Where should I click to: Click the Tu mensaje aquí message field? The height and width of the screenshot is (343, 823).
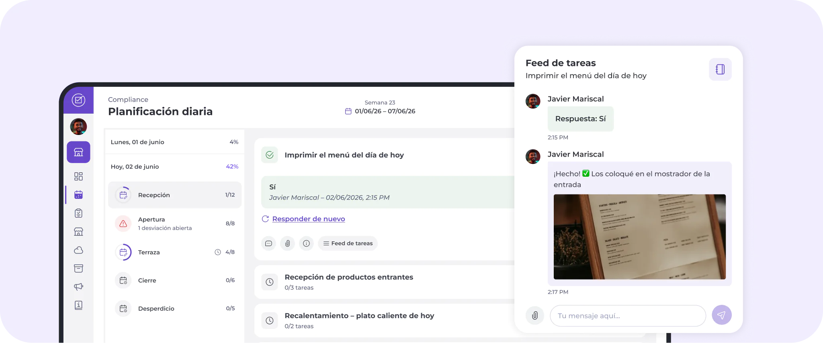pyautogui.click(x=628, y=316)
